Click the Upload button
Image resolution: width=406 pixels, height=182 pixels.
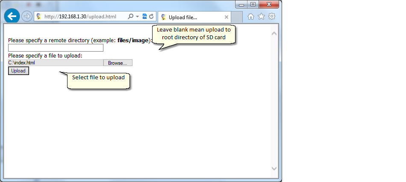coord(18,71)
